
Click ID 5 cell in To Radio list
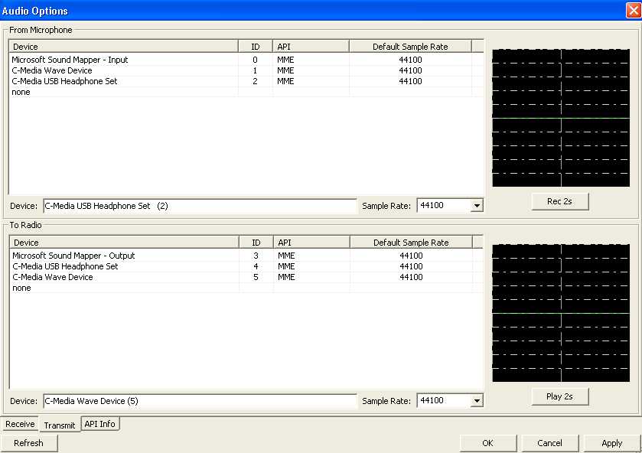tap(256, 277)
